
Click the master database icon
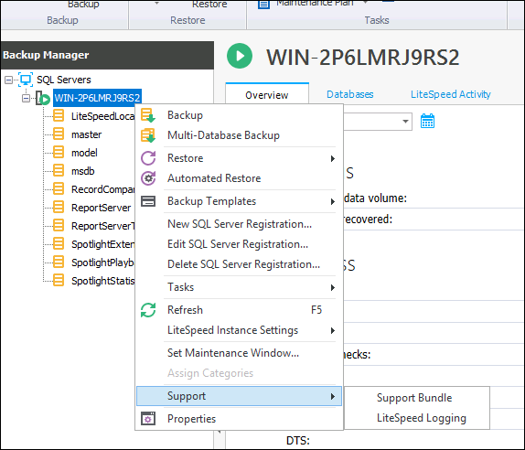click(59, 134)
